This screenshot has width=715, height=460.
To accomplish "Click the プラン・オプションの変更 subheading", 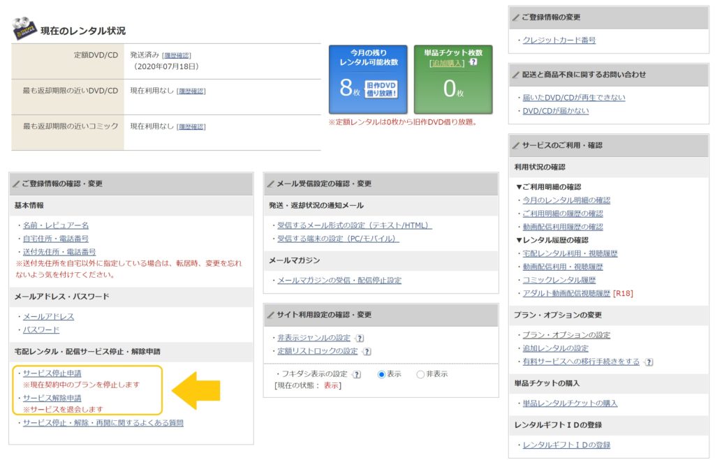I will tap(558, 315).
